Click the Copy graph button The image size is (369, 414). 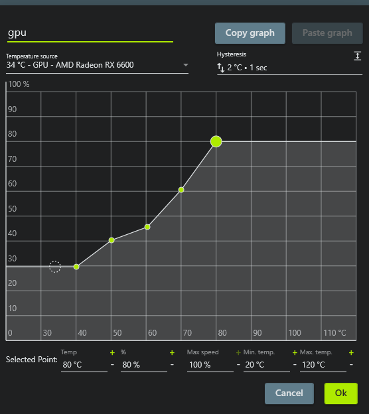pos(250,33)
